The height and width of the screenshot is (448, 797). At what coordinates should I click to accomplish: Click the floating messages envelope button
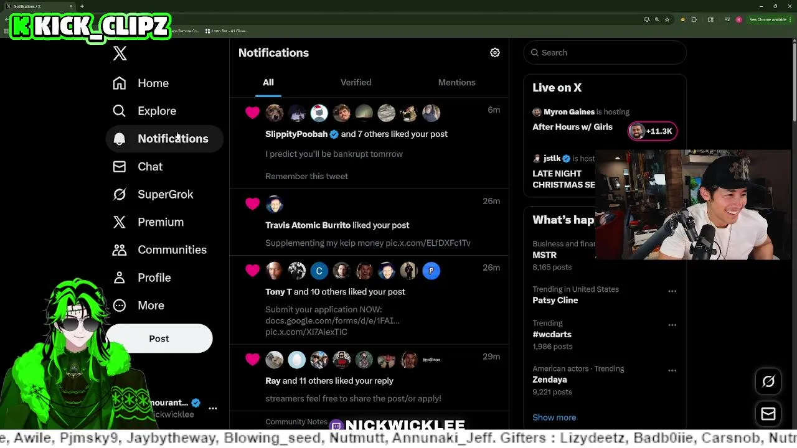click(768, 414)
